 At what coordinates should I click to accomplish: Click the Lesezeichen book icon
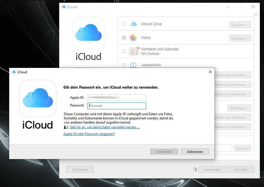point(133,65)
